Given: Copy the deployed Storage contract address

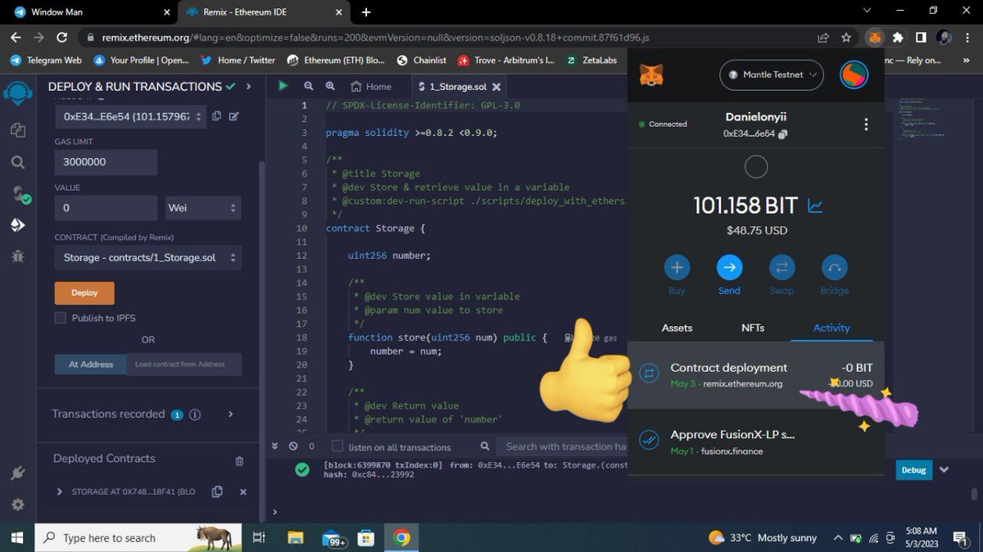Looking at the screenshot, I should click(217, 491).
